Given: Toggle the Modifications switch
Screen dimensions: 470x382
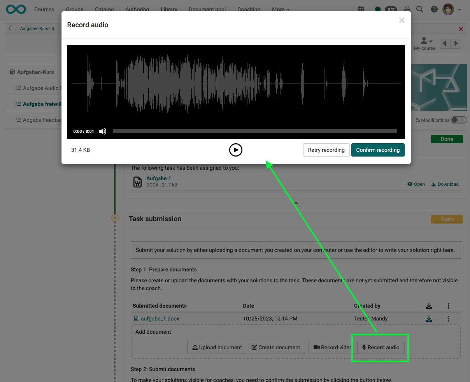Looking at the screenshot, I should [459, 120].
